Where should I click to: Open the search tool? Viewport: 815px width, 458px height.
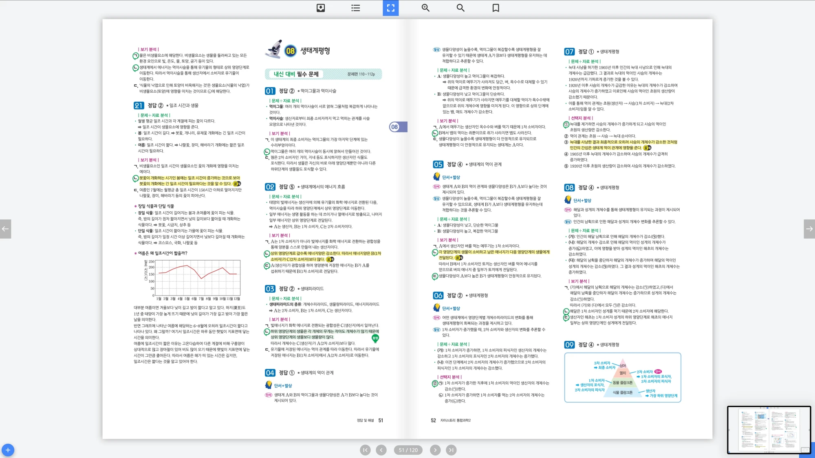click(x=460, y=8)
